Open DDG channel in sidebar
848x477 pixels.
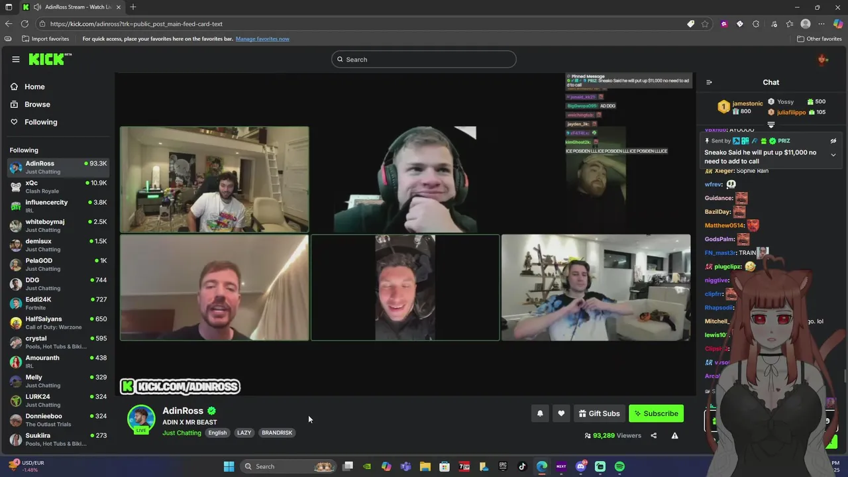[x=58, y=284]
